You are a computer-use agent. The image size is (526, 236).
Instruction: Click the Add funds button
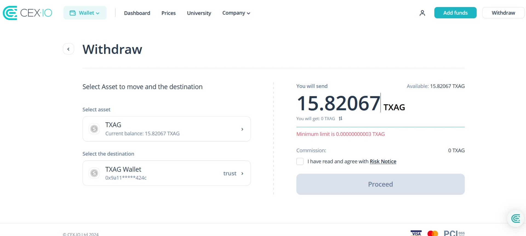click(455, 13)
